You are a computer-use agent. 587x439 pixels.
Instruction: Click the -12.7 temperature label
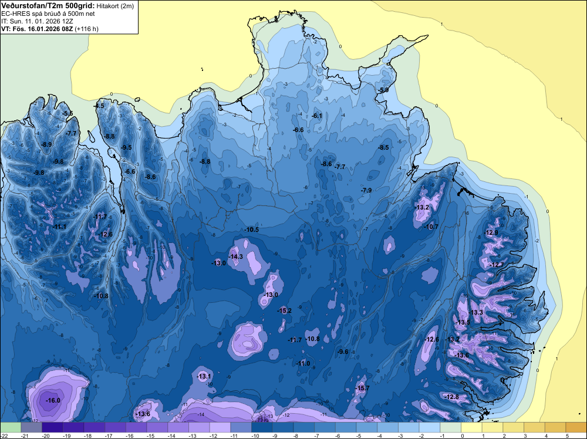click(497, 265)
